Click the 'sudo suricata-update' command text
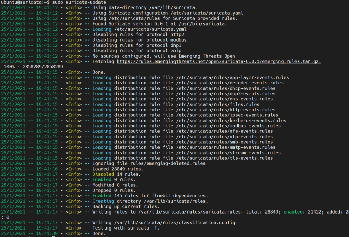The height and width of the screenshot is (237, 349). (79, 2)
